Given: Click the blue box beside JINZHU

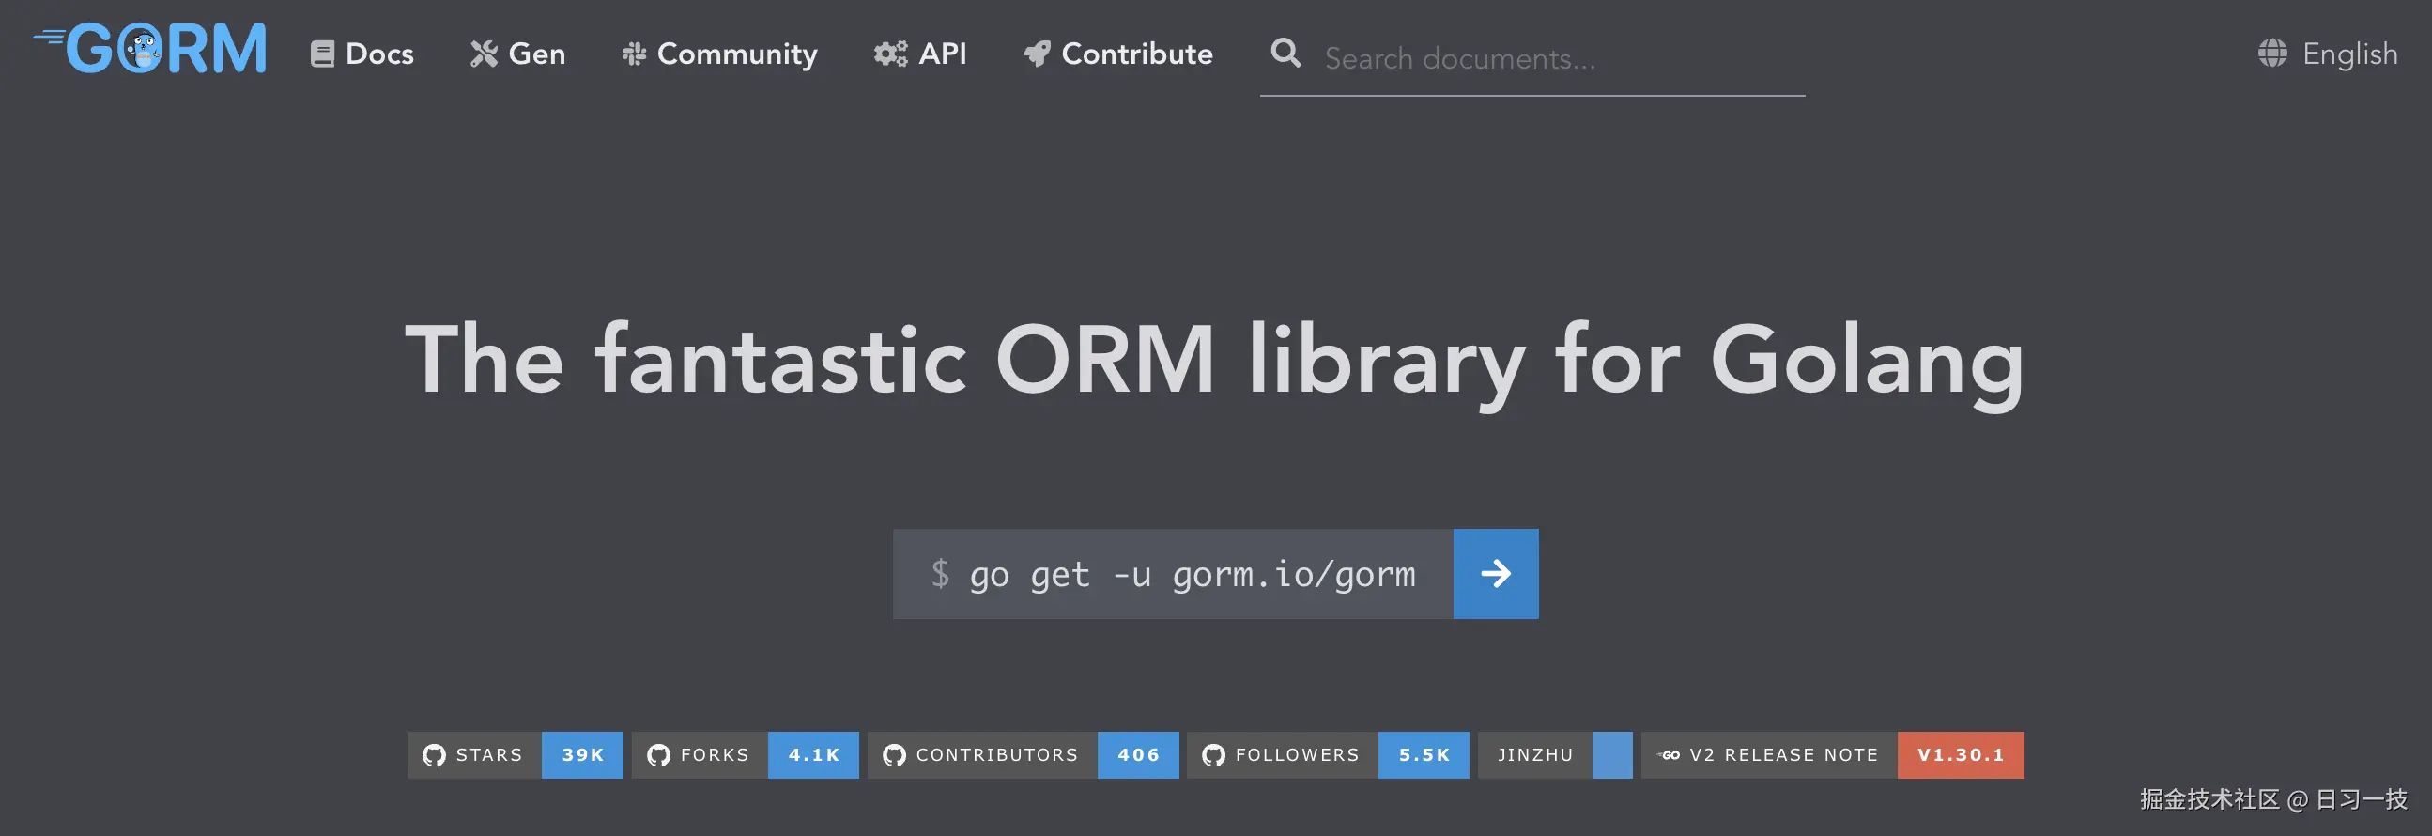Looking at the screenshot, I should click(1612, 755).
